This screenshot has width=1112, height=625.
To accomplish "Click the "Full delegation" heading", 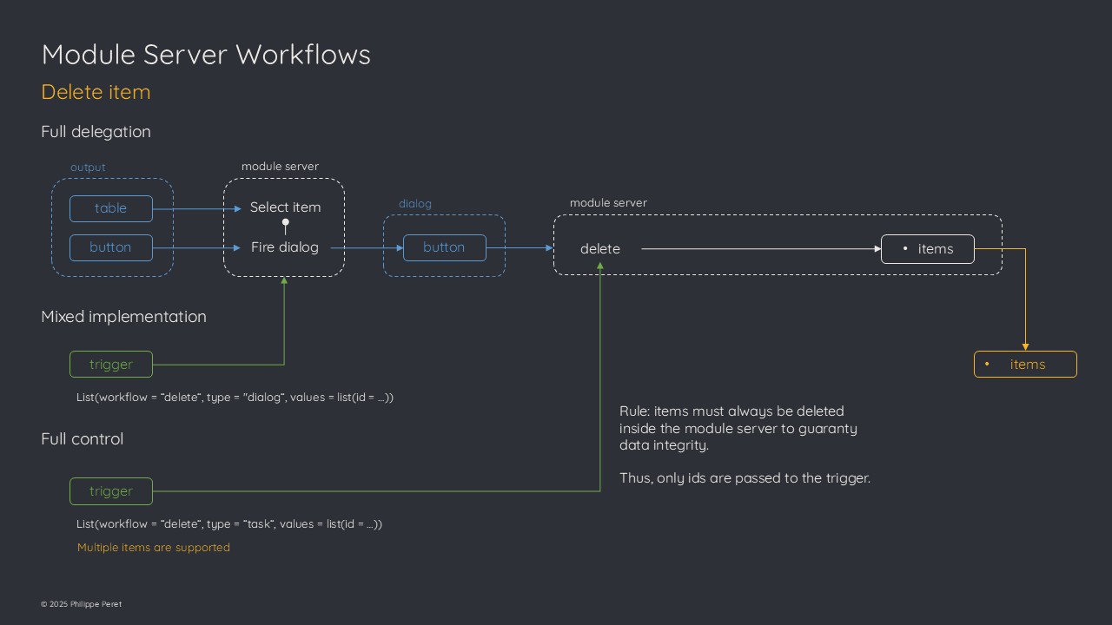I will (x=96, y=132).
